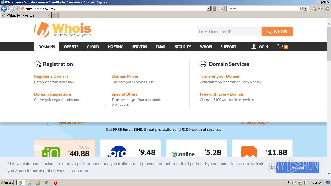Screen dimensions: 331x186
Task: Click the vertical scrollbar thumb
Action: point(329,44)
